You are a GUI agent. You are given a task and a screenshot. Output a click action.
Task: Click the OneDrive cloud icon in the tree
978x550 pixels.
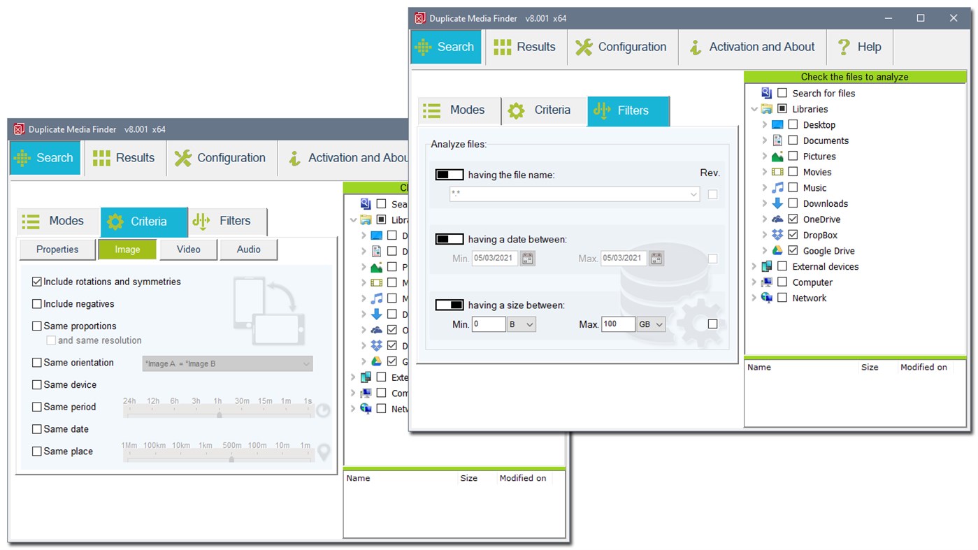click(x=776, y=219)
